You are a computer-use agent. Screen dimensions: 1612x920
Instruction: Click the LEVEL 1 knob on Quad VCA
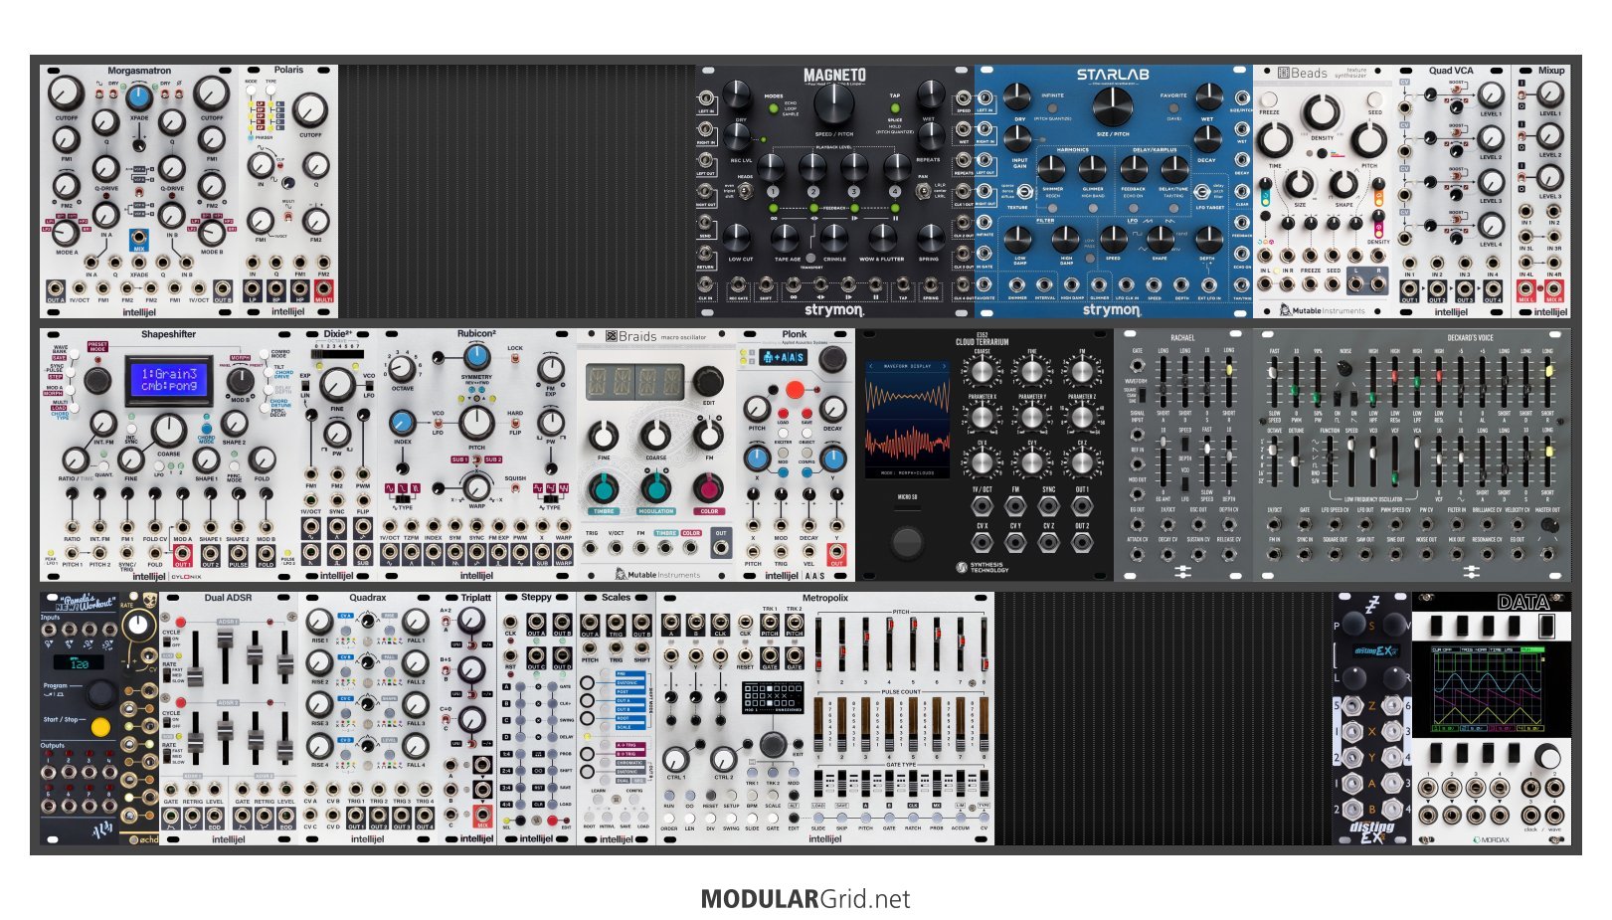coord(1491,94)
